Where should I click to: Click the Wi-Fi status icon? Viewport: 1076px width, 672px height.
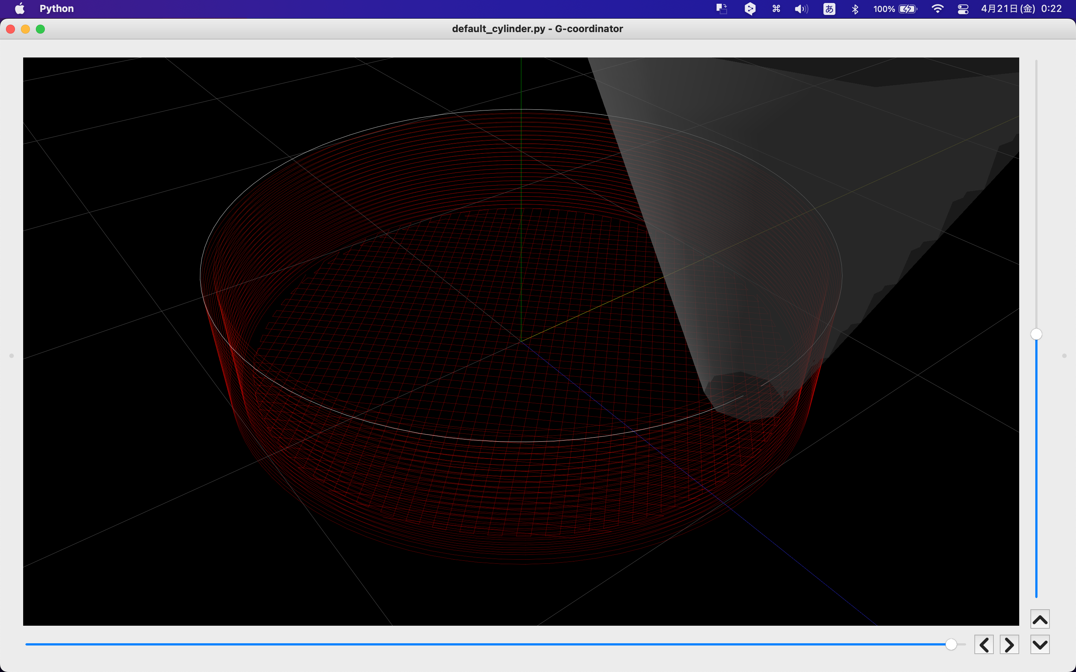938,9
